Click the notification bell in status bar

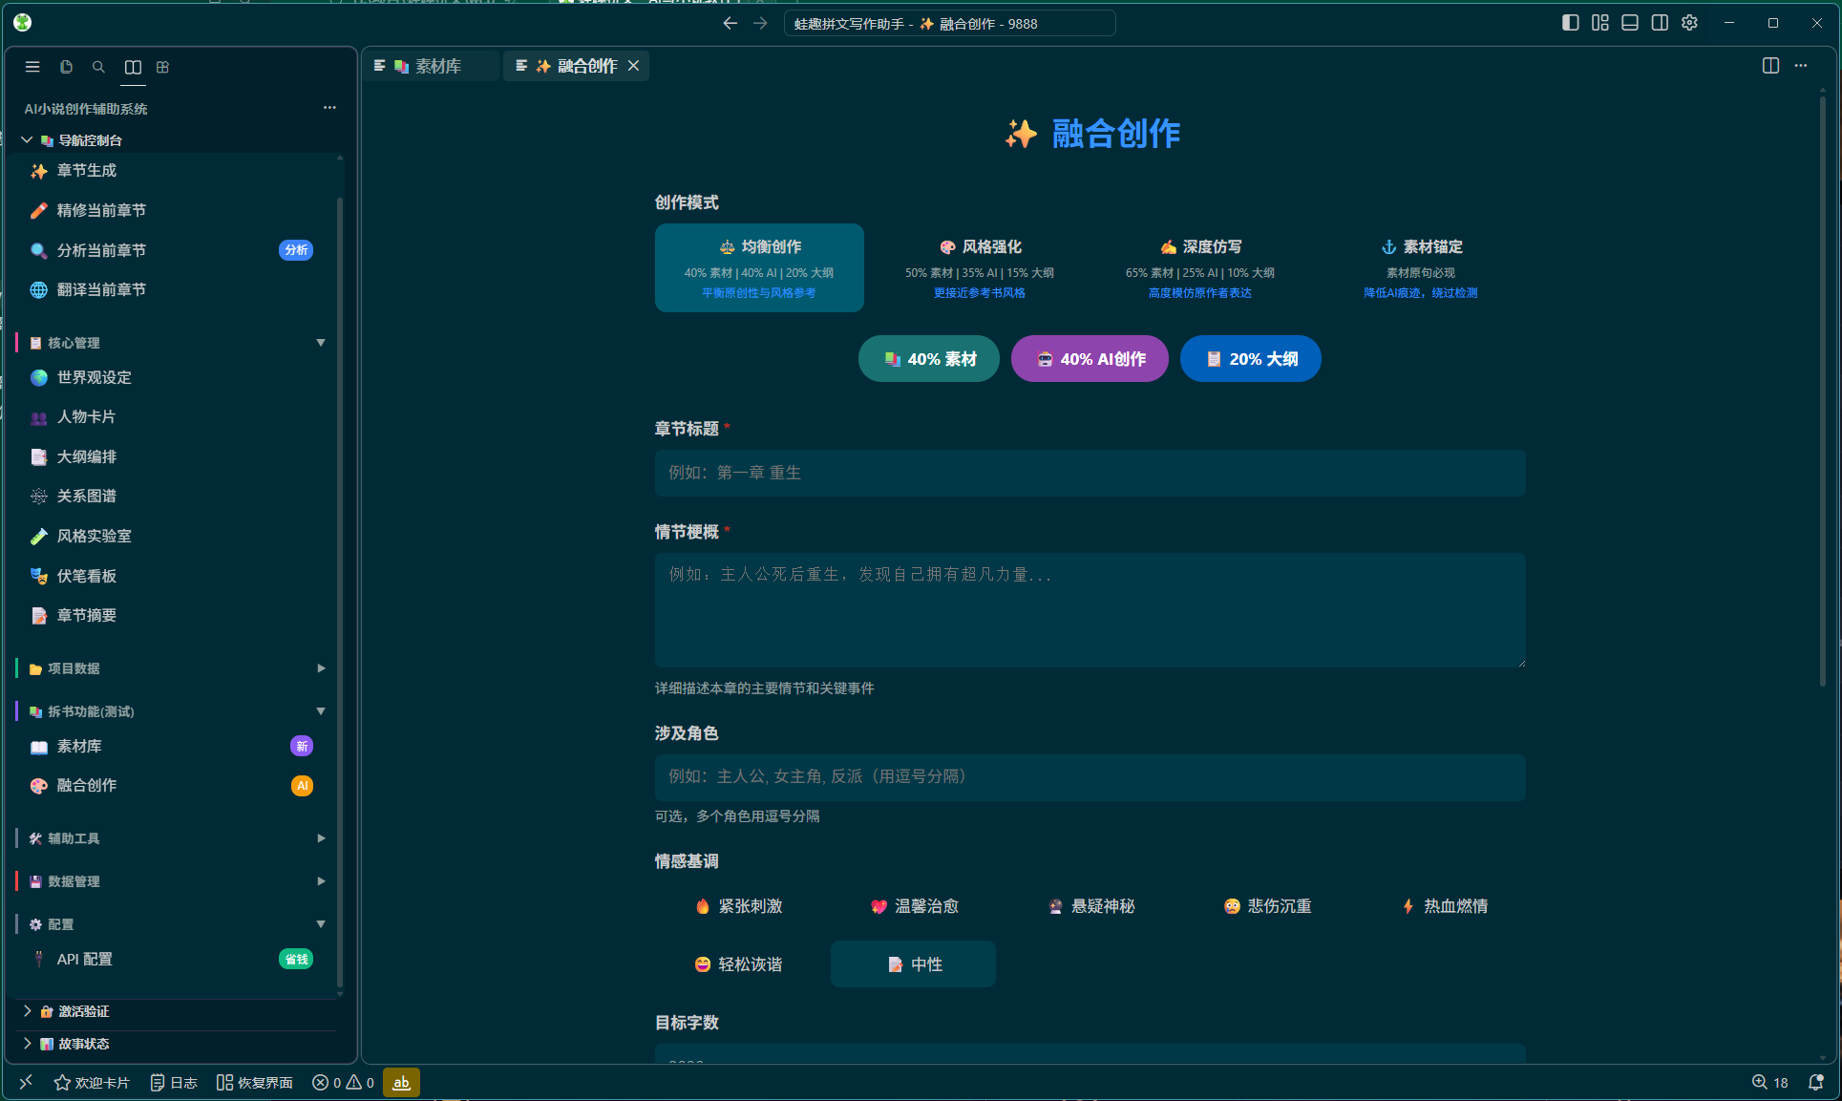pos(1816,1082)
